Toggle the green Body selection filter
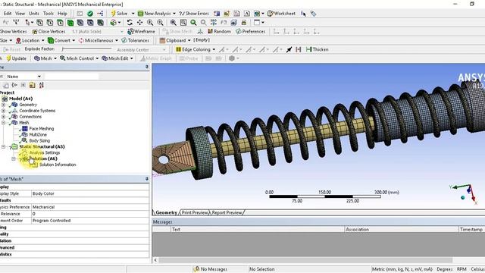This screenshot has width=485, height=273. tap(70, 22)
